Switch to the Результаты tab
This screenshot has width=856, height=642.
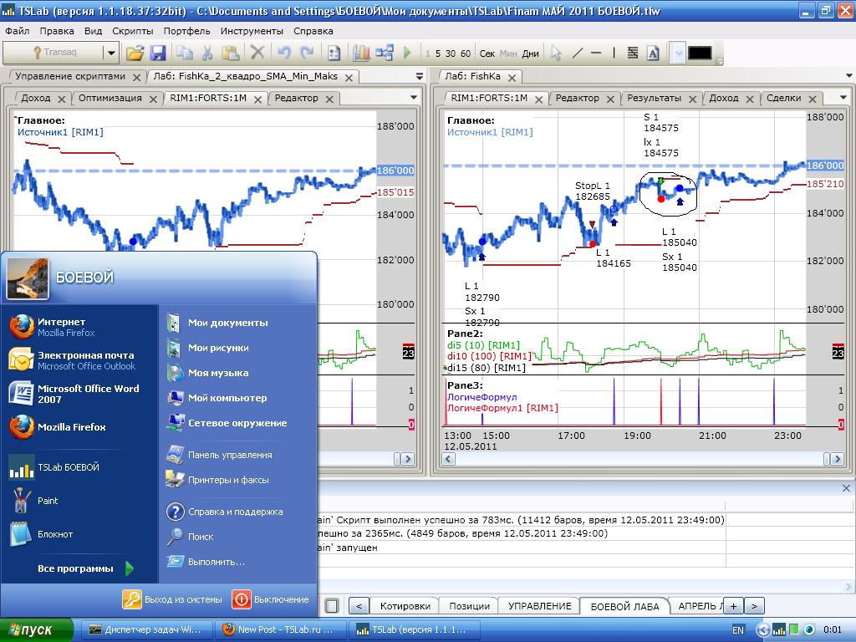(654, 98)
